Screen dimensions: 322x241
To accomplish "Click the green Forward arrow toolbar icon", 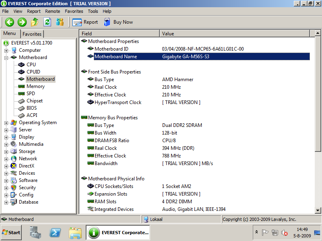I will click(x=22, y=22).
